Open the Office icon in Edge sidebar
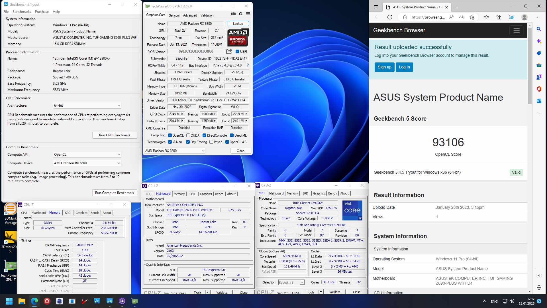Screen dimensions: 547x308 [x=539, y=89]
